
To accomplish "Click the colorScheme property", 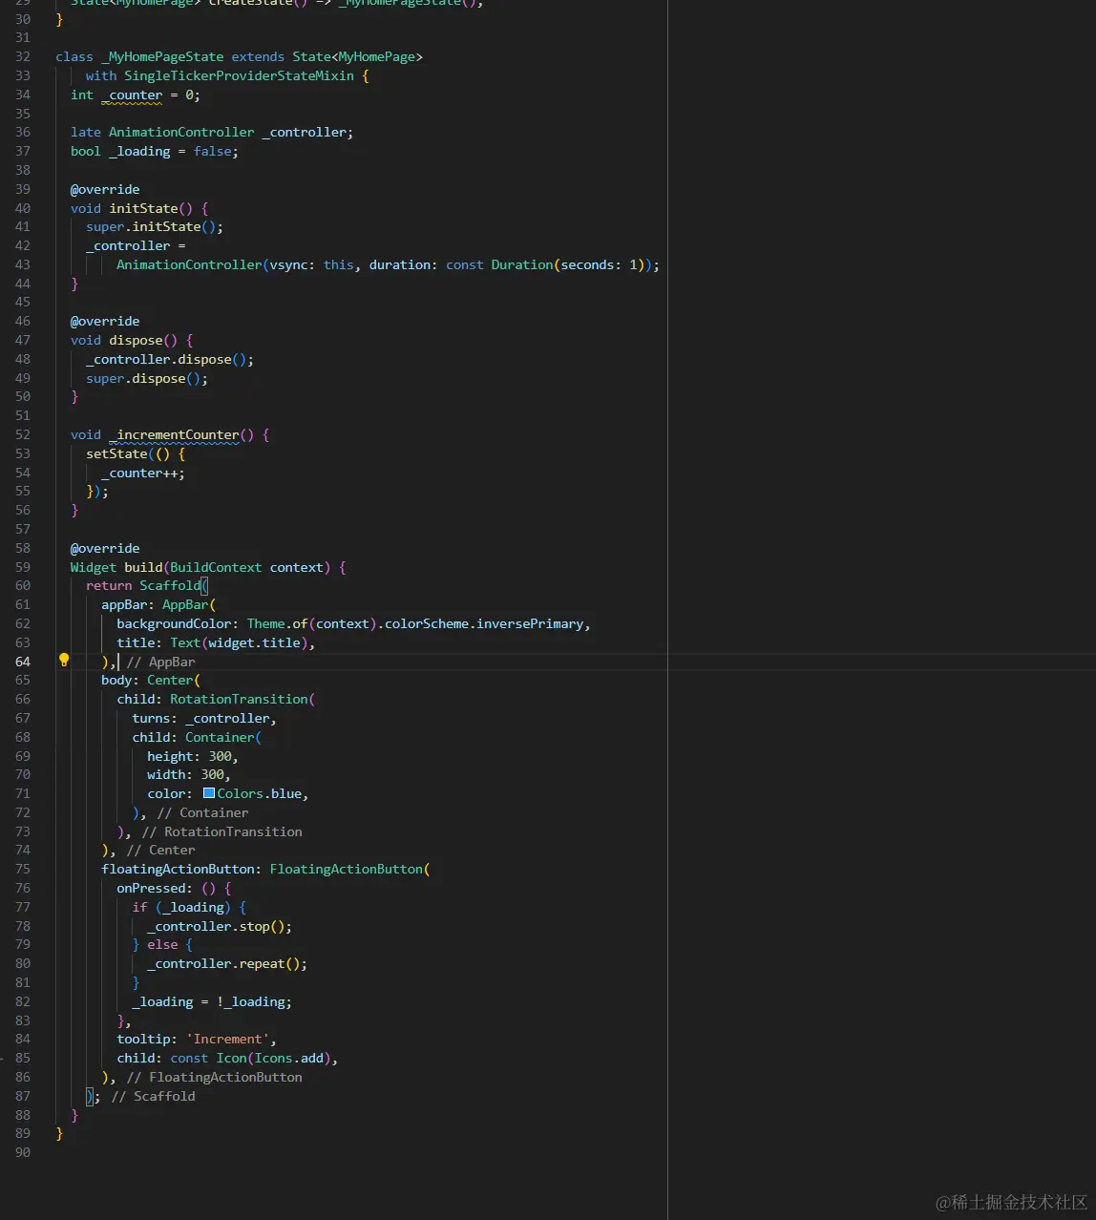I will pyautogui.click(x=427, y=623).
